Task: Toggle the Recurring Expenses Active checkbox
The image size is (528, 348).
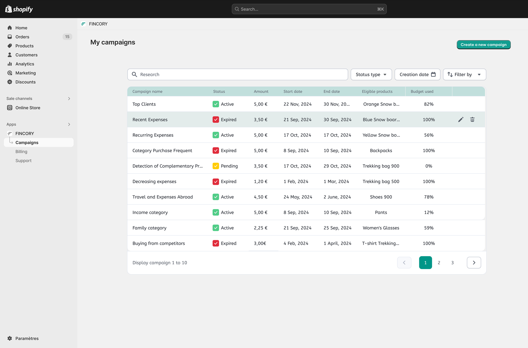Action: [x=216, y=135]
